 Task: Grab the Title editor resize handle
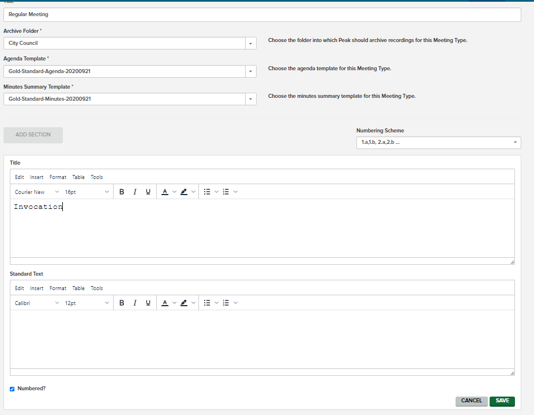(512, 262)
